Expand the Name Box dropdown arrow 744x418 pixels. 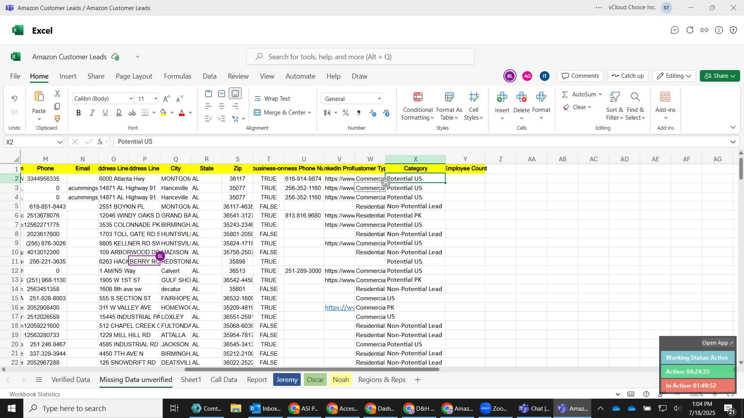point(60,142)
